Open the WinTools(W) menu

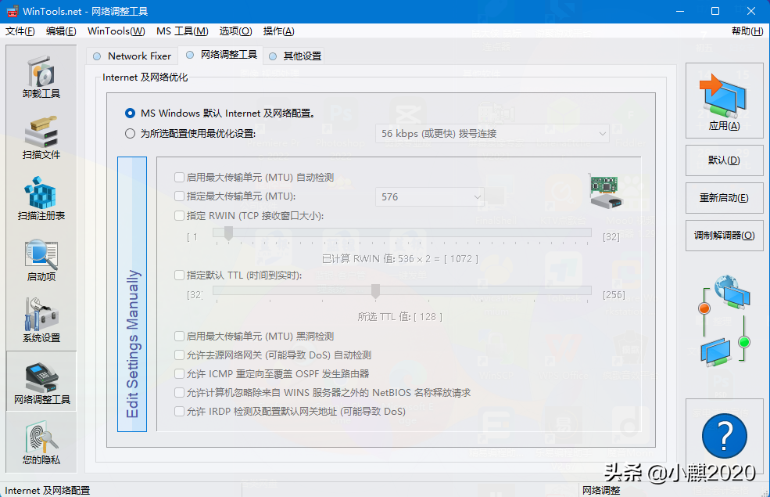coord(116,31)
